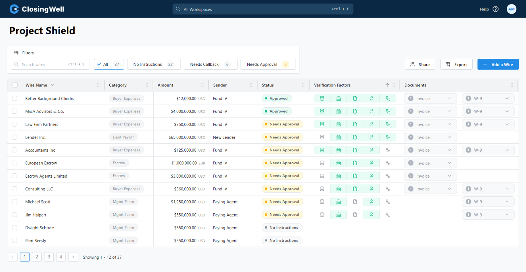Screen dimensions: 526x272
Task: Select the No Instructions filter tab
Action: click(x=154, y=64)
